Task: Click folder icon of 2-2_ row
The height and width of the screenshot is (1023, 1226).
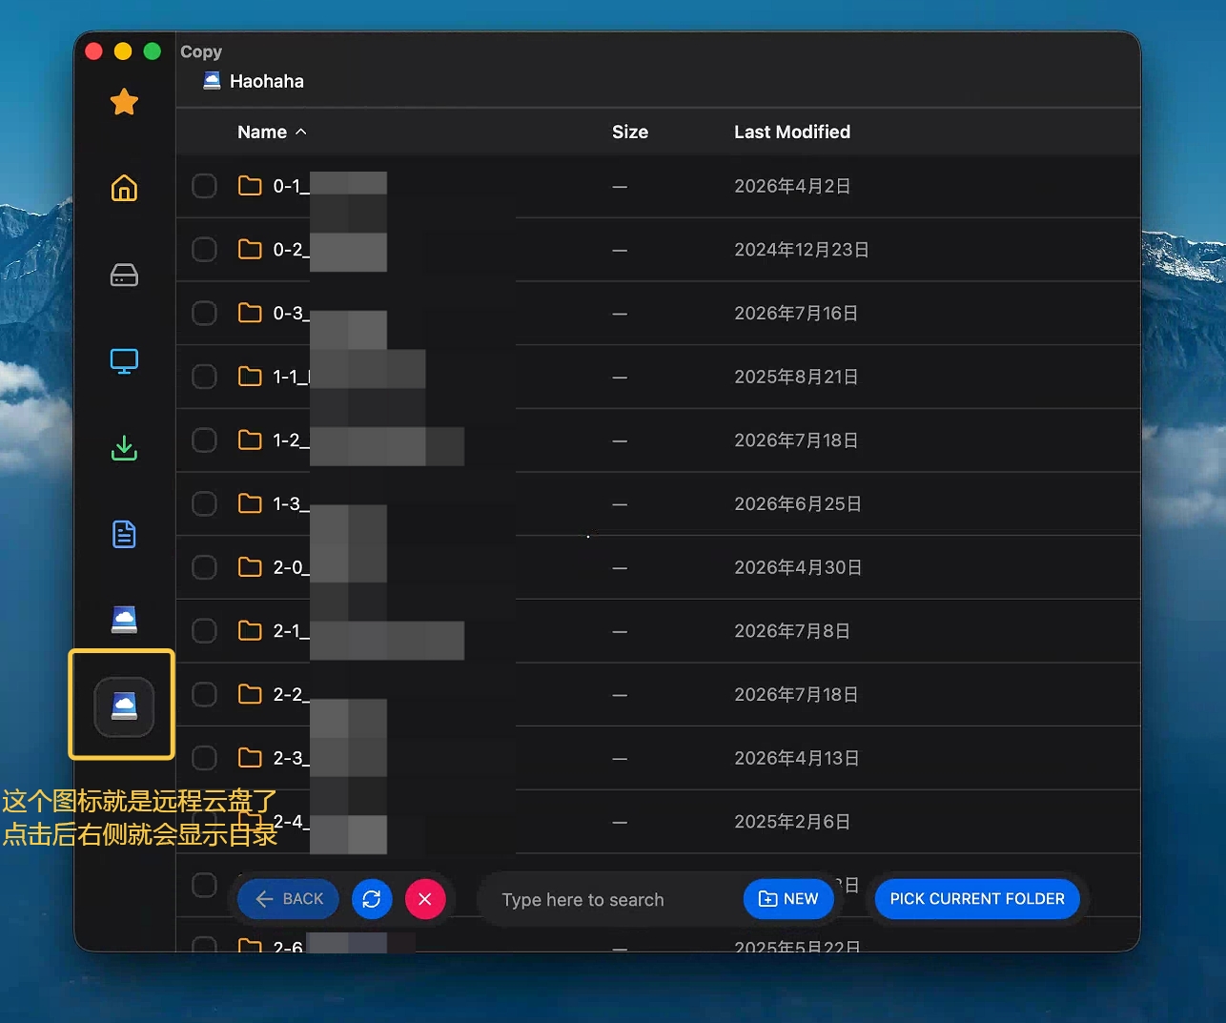Action: tap(250, 694)
